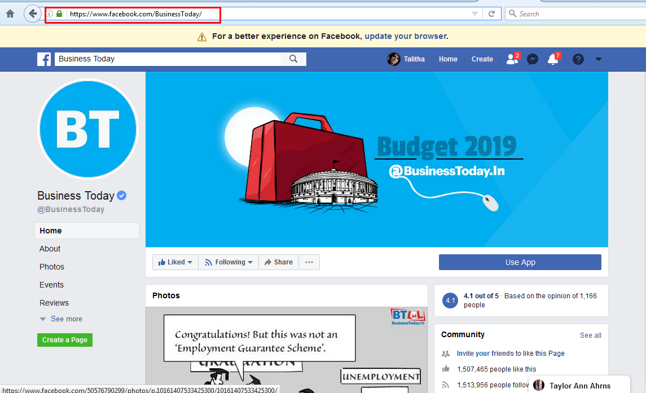
Task: Click the Photos section heading
Action: [x=166, y=295]
